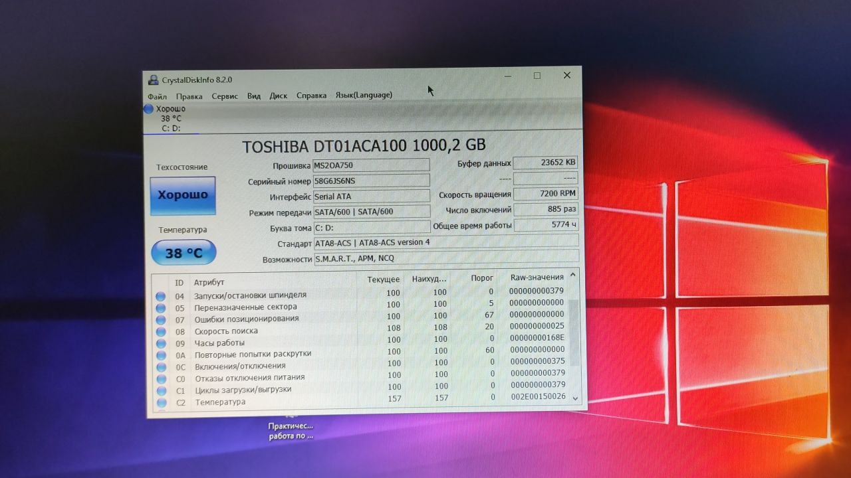This screenshot has width=851, height=478.
Task: Click the Raw-значения column header
Action: click(537, 277)
